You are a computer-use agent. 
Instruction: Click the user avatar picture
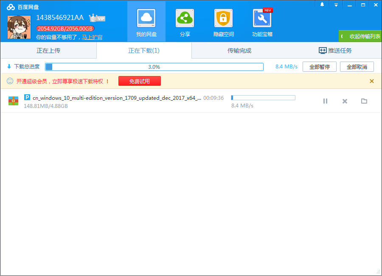coord(19,27)
